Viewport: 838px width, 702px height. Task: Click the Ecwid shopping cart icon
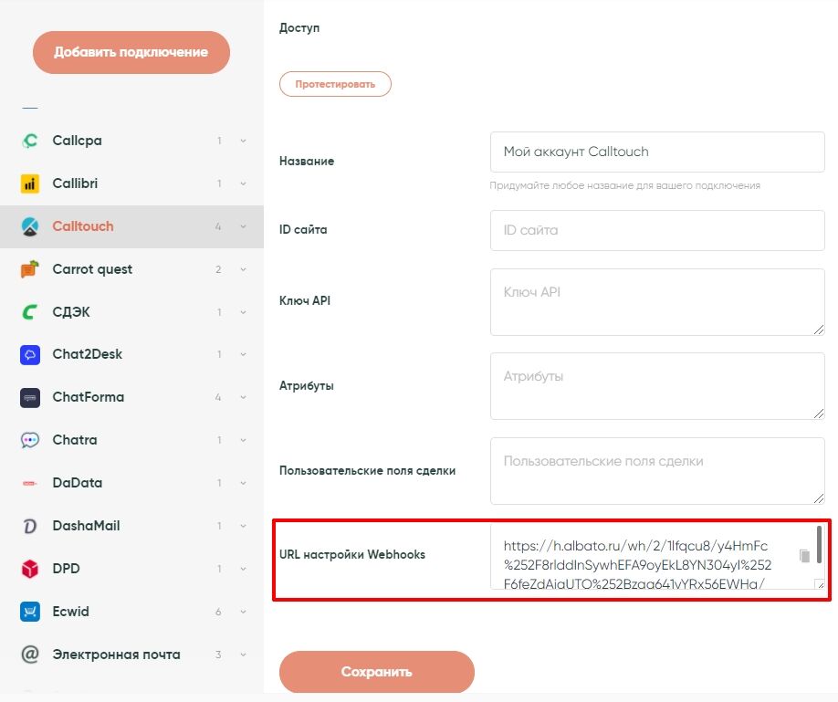[30, 612]
